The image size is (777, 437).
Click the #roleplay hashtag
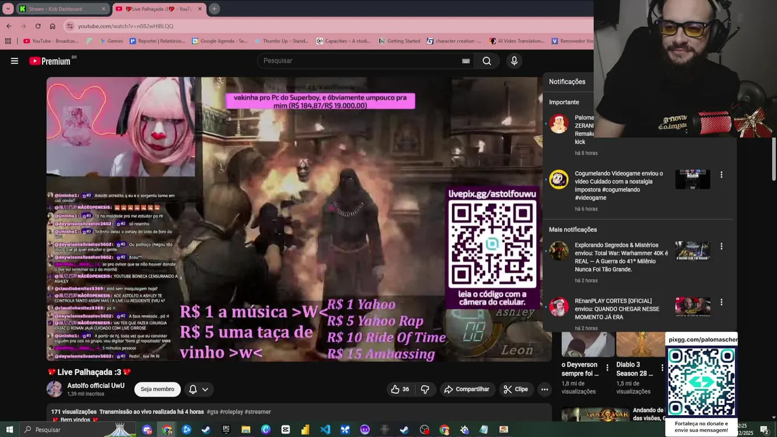[x=231, y=412]
